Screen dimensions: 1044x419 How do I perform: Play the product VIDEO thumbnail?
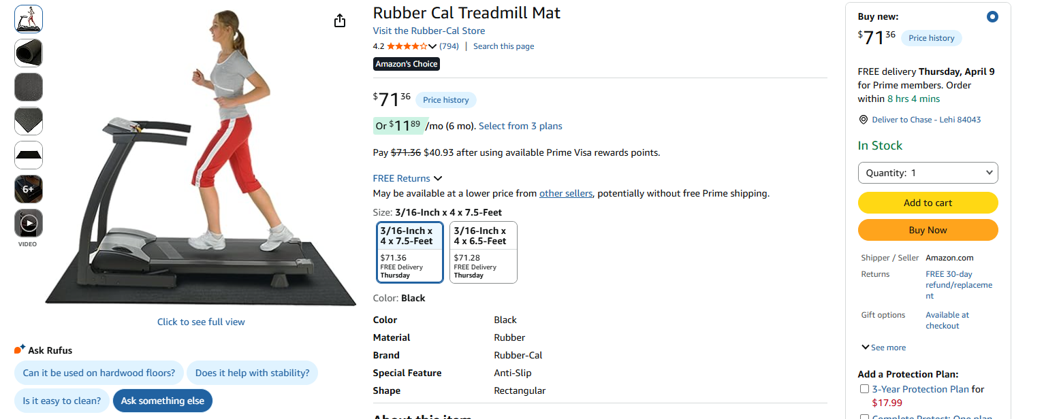(28, 222)
